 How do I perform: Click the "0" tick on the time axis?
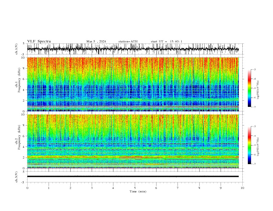[x=27, y=188]
